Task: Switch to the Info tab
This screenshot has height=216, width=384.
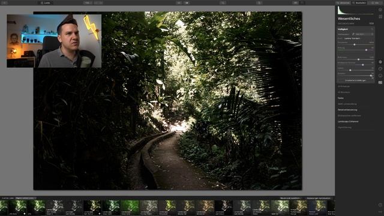Action: coord(376,2)
